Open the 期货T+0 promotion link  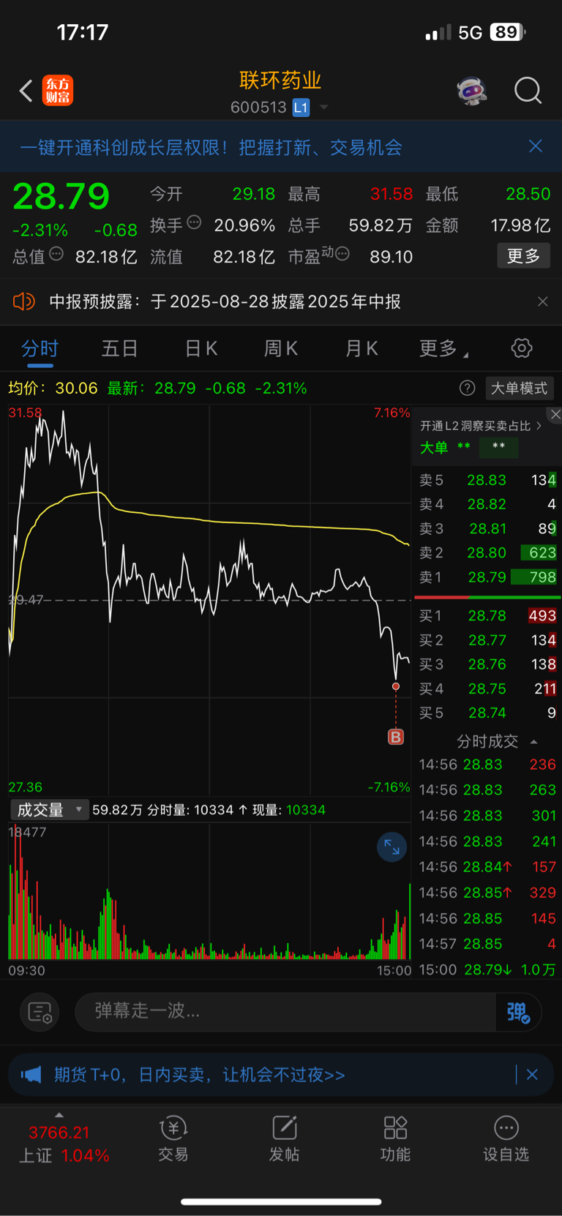coord(200,1075)
